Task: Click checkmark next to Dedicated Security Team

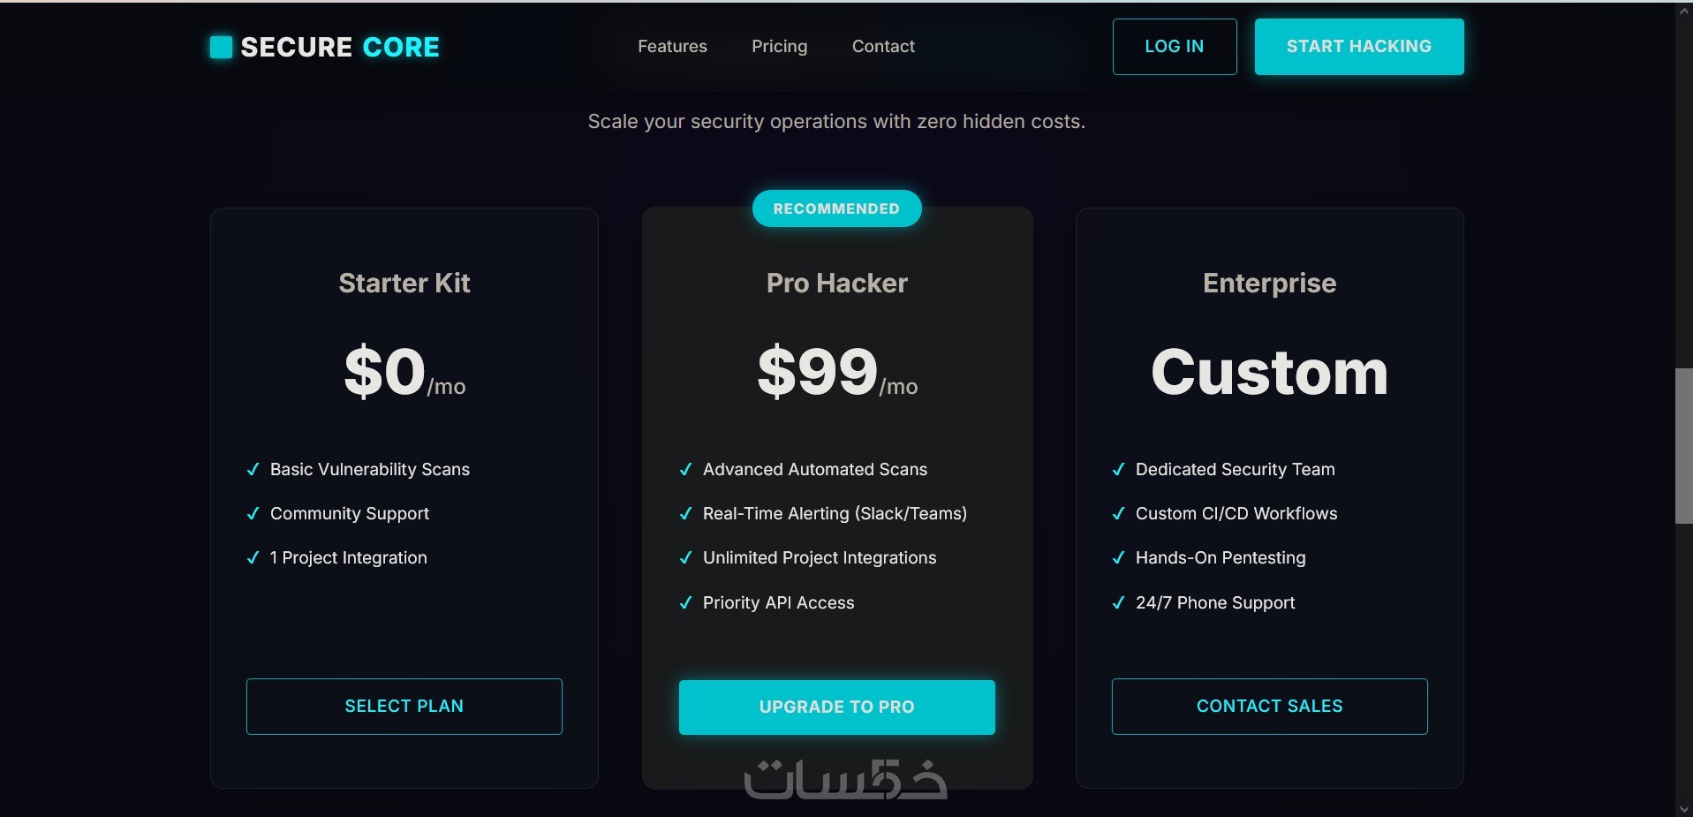Action: pos(1118,469)
